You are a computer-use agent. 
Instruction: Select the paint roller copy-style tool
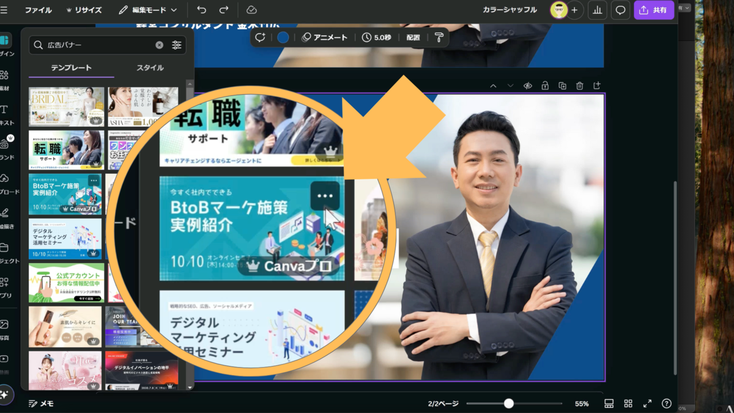pos(439,37)
